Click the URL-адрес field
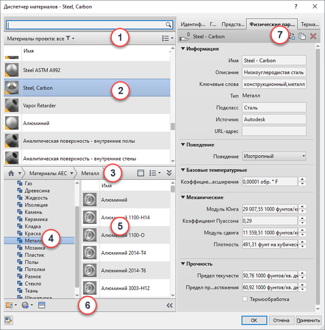Screen dimensions: 325x330 pos(274,131)
